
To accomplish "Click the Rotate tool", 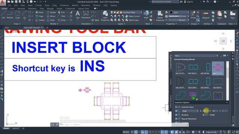I will 51,12.
